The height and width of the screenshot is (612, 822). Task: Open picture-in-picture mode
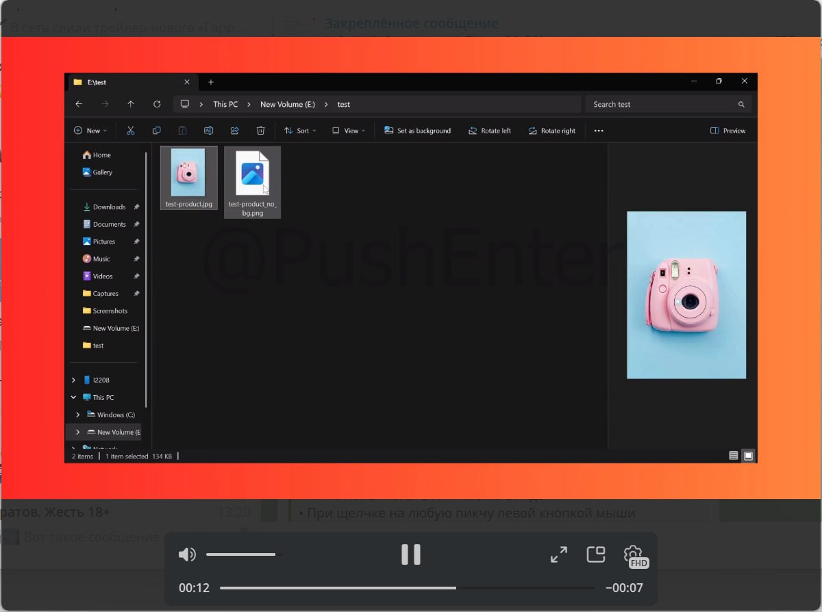[x=596, y=554]
